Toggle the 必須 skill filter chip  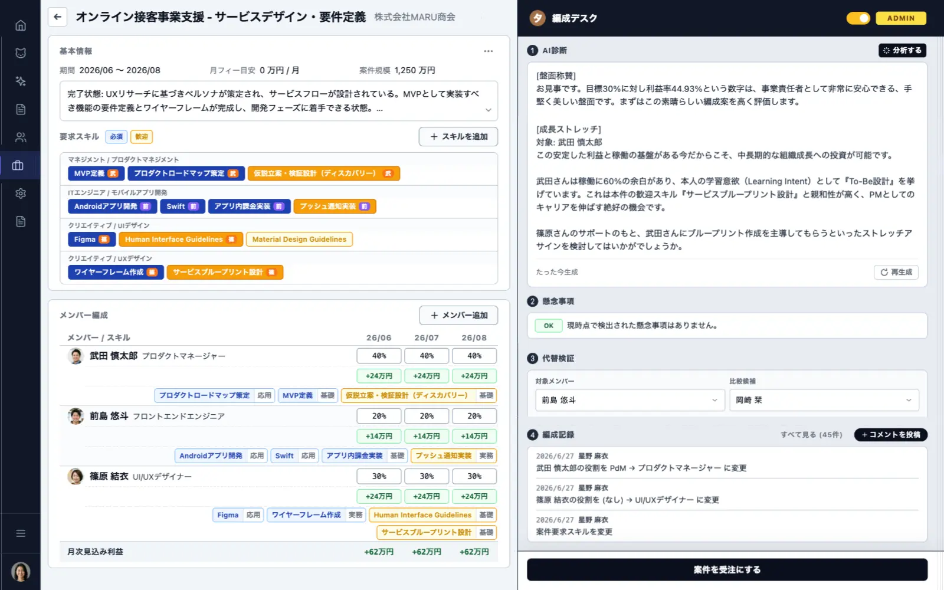(x=116, y=137)
